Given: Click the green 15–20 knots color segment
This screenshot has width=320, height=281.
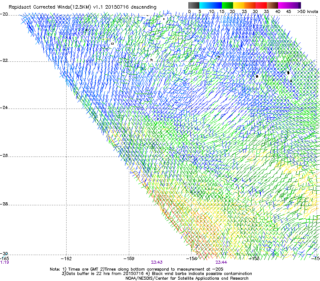Looking at the screenshot, I should coord(227,5).
